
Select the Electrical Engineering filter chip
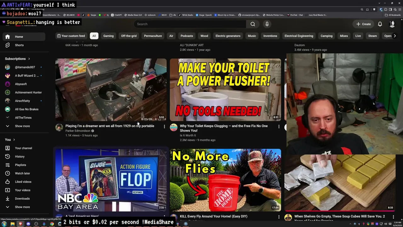point(299,36)
